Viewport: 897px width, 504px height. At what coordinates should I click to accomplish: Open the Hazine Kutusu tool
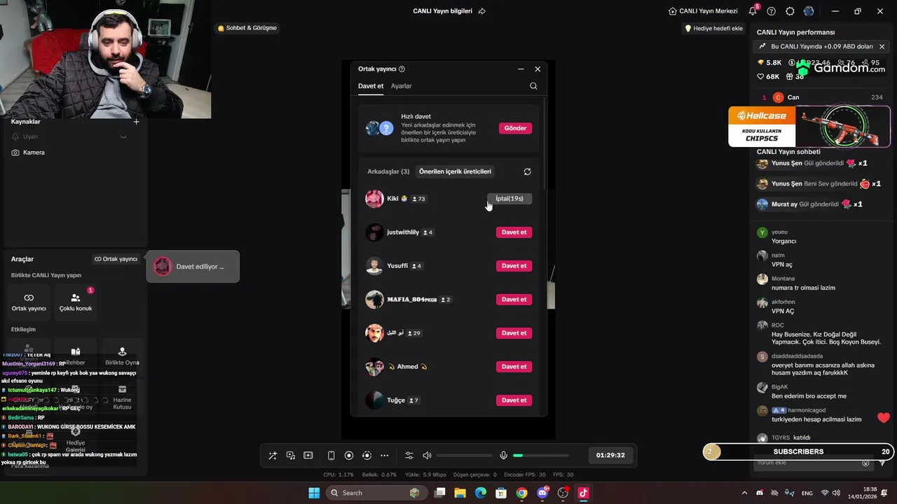tap(122, 398)
